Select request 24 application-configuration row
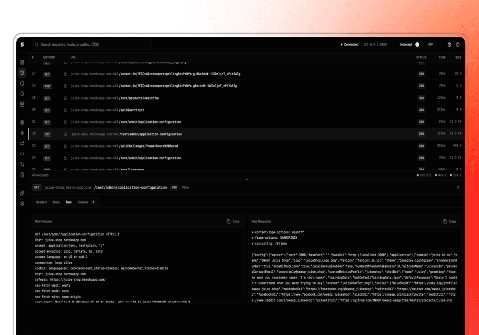Viewport: 479px width, 335px height. coord(247,158)
